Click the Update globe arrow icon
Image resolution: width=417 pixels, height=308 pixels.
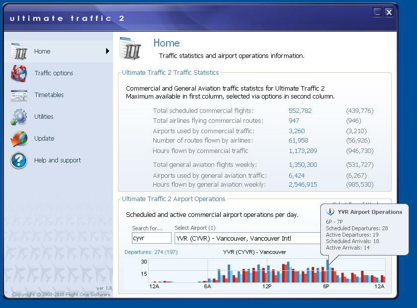(x=19, y=139)
